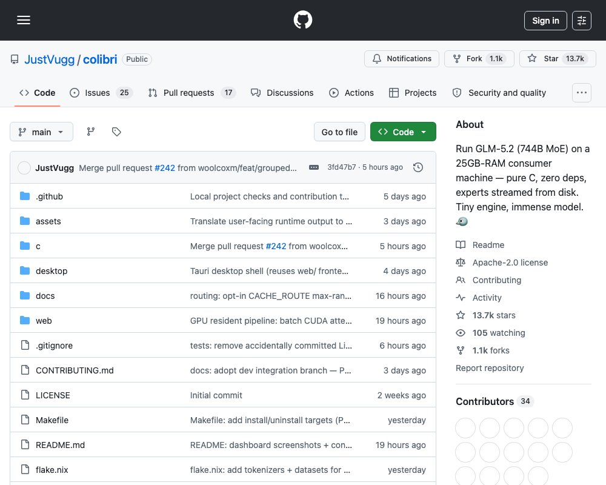Open the additional tabs overflow menu
The width and height of the screenshot is (606, 485).
[x=581, y=93]
